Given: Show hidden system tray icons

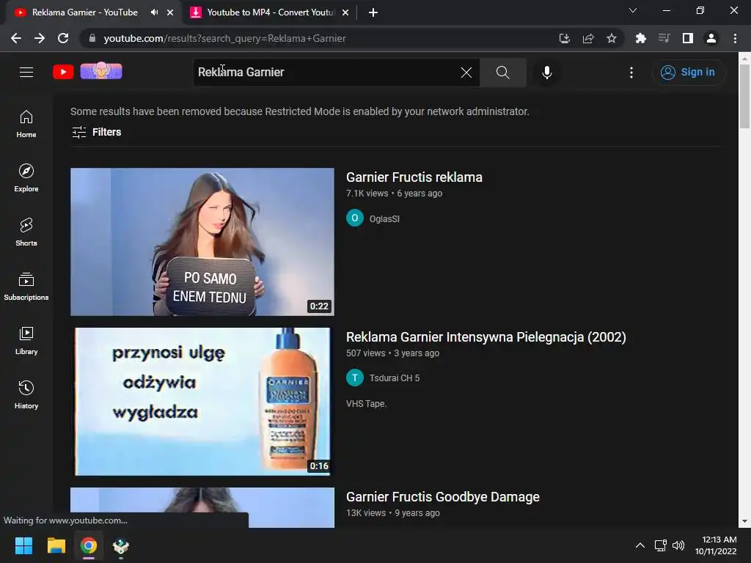Looking at the screenshot, I should 640,545.
